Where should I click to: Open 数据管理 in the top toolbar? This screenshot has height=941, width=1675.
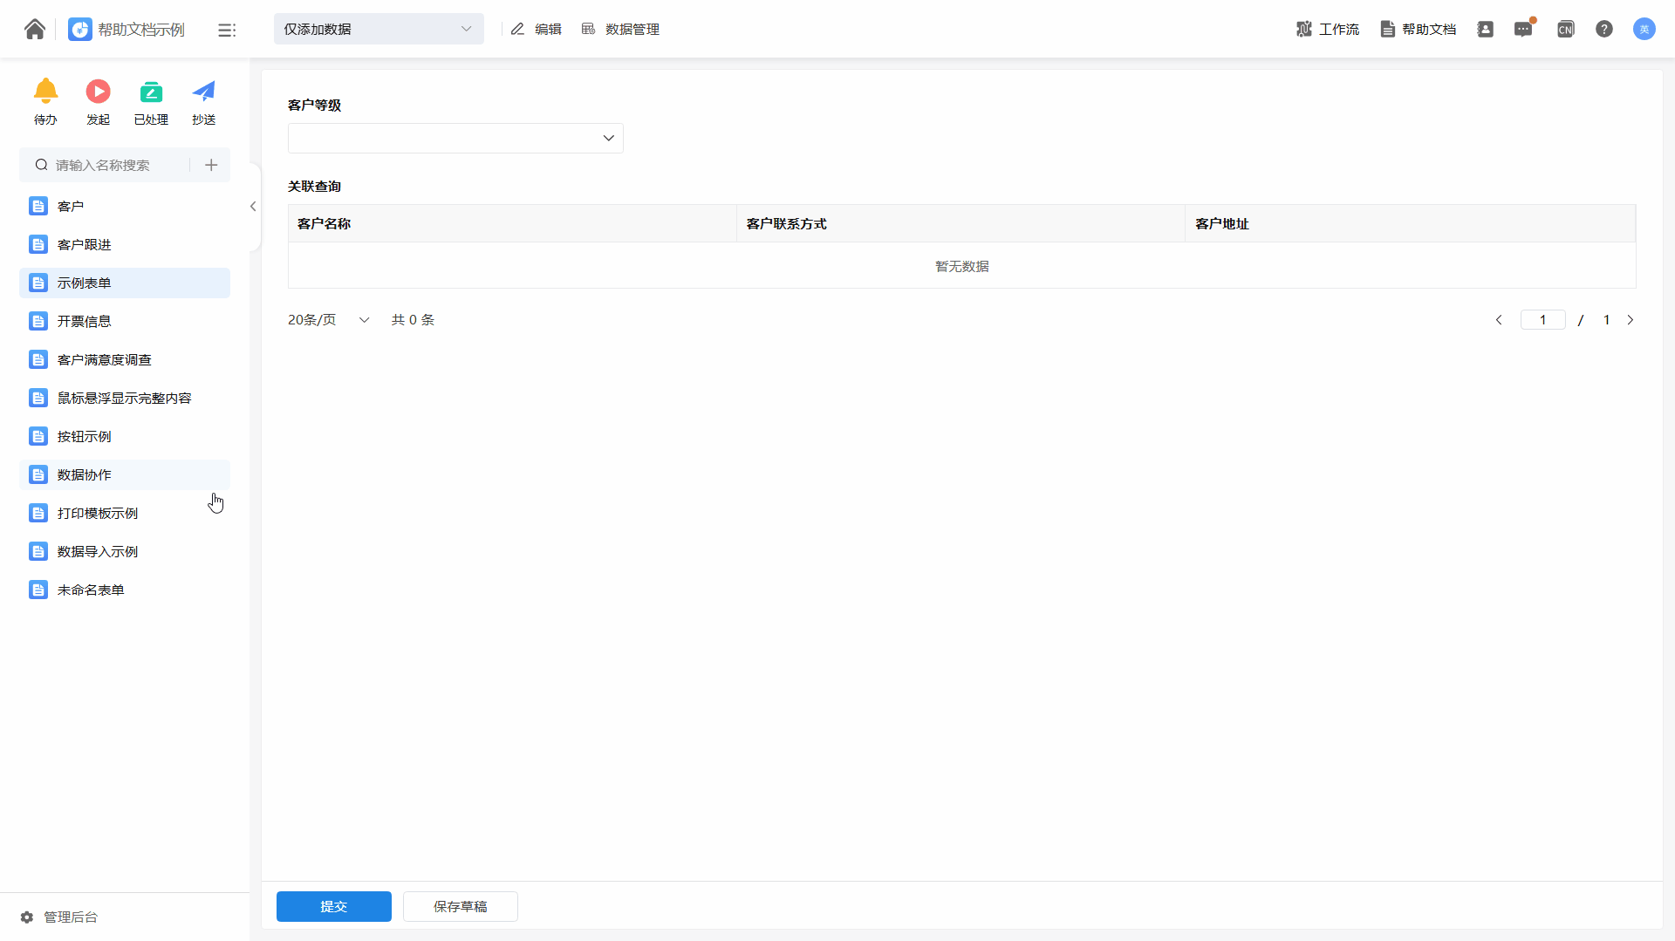(620, 29)
